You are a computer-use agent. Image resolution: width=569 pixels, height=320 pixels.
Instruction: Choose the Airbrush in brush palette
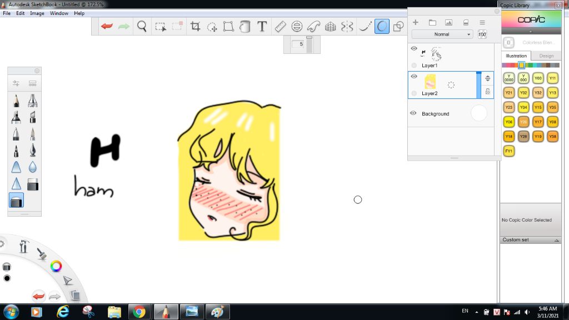pyautogui.click(x=33, y=101)
